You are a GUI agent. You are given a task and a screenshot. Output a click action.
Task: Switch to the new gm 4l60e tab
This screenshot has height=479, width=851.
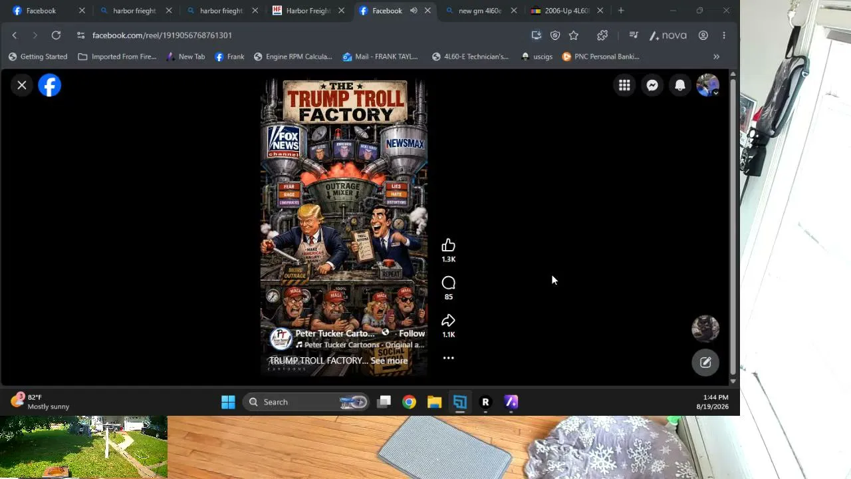tap(480, 11)
